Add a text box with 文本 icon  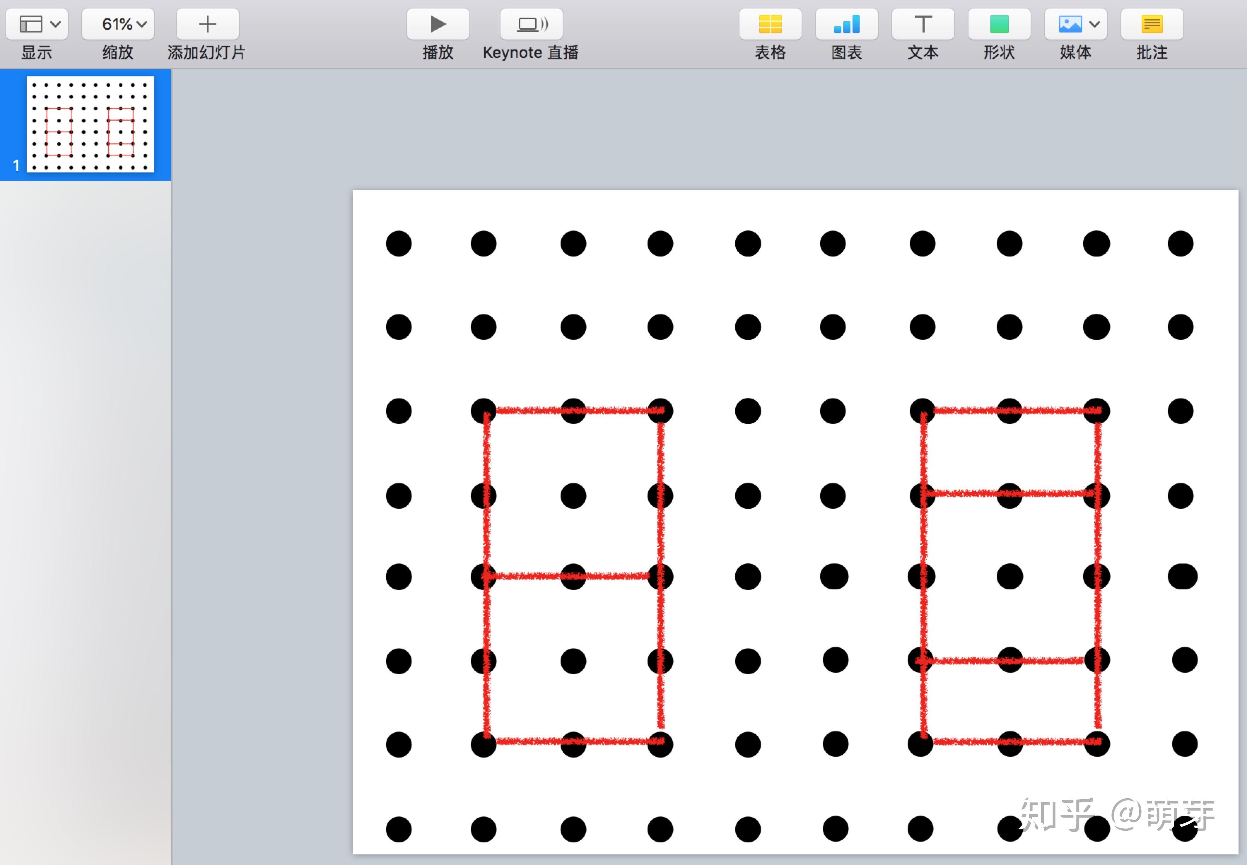point(923,24)
